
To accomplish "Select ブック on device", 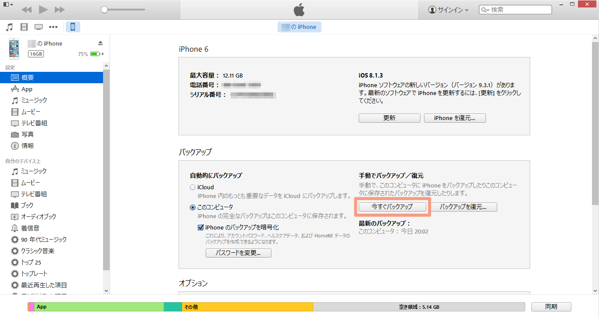I will tap(51, 205).
